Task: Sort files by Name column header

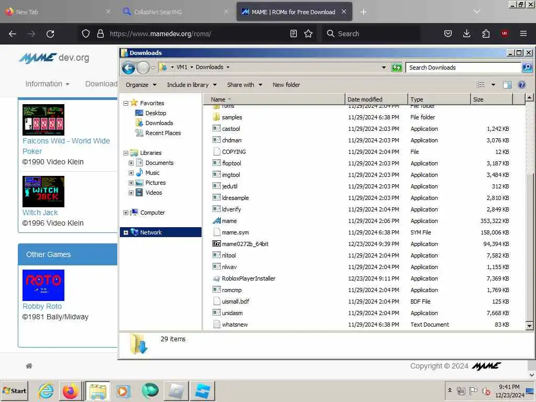Action: click(274, 99)
